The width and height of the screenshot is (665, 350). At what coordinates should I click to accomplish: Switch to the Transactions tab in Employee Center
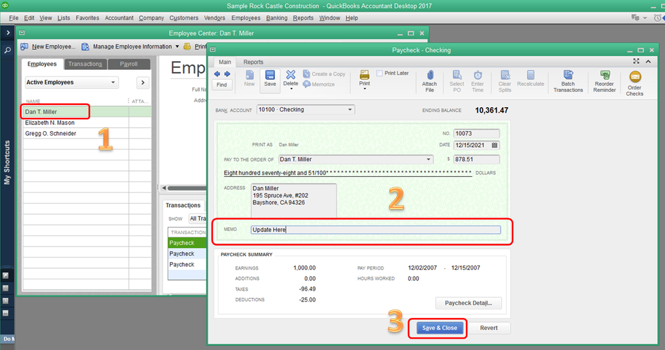pos(85,64)
